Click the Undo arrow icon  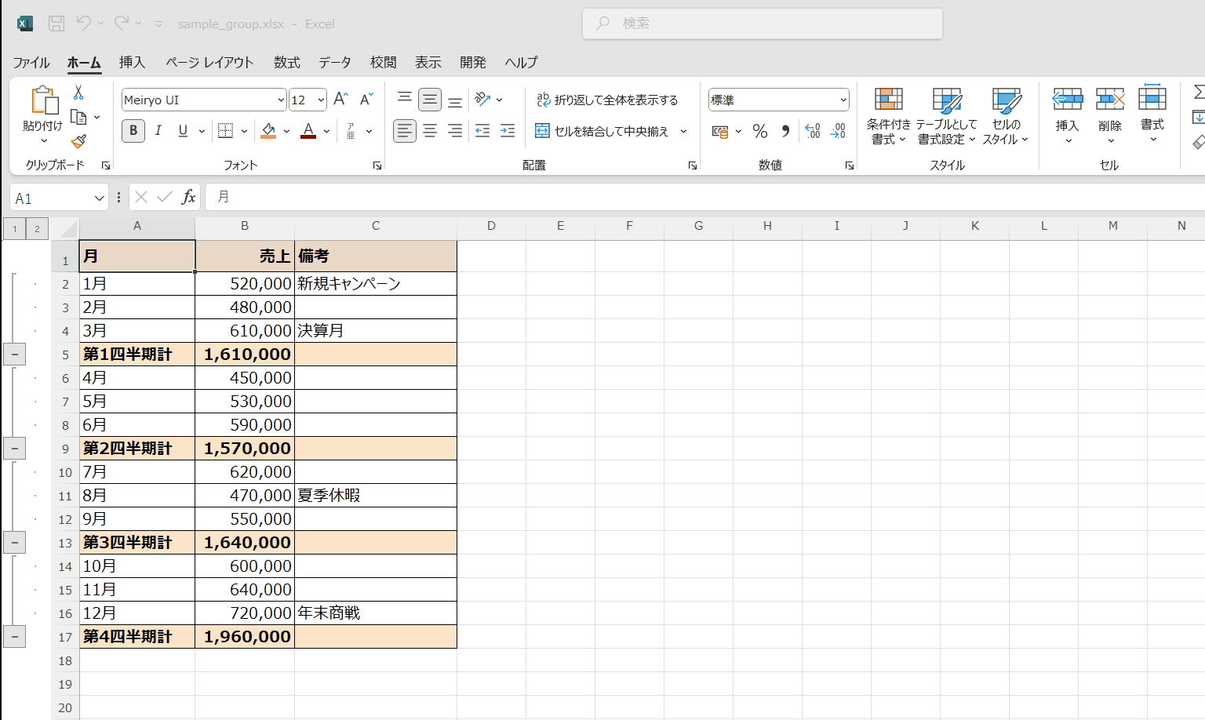tap(83, 24)
